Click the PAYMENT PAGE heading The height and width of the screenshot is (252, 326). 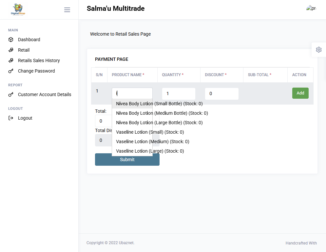click(x=112, y=59)
